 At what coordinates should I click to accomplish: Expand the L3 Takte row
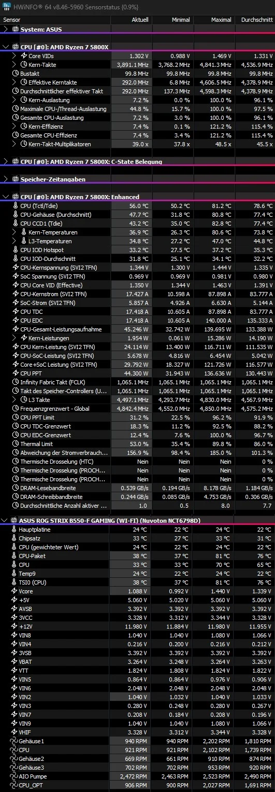[x=14, y=400]
